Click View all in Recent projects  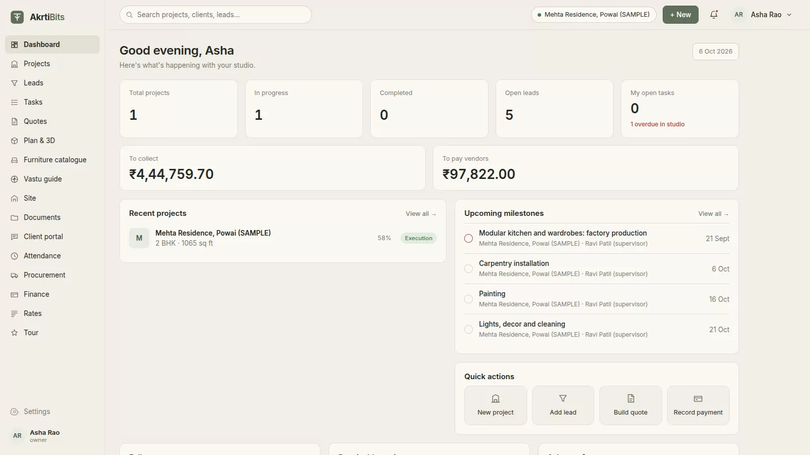[421, 214]
